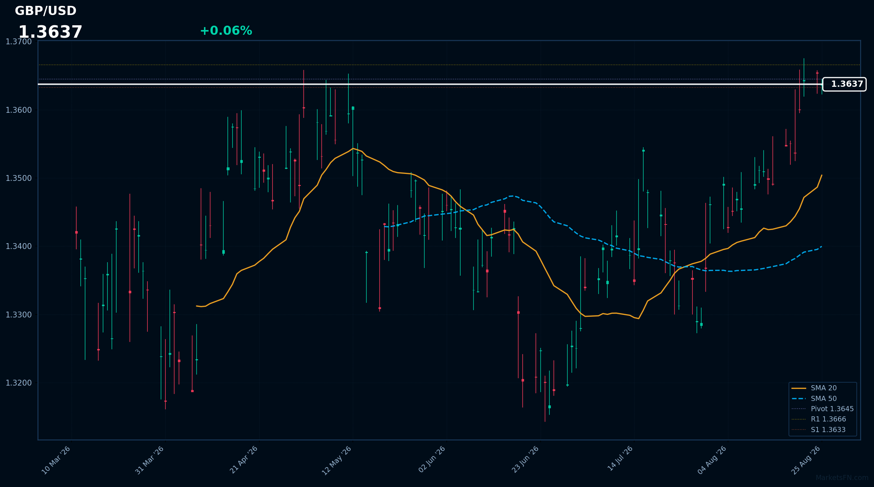Click the +0.06% change value
Viewport: 874px width, 487px height.
click(x=226, y=31)
